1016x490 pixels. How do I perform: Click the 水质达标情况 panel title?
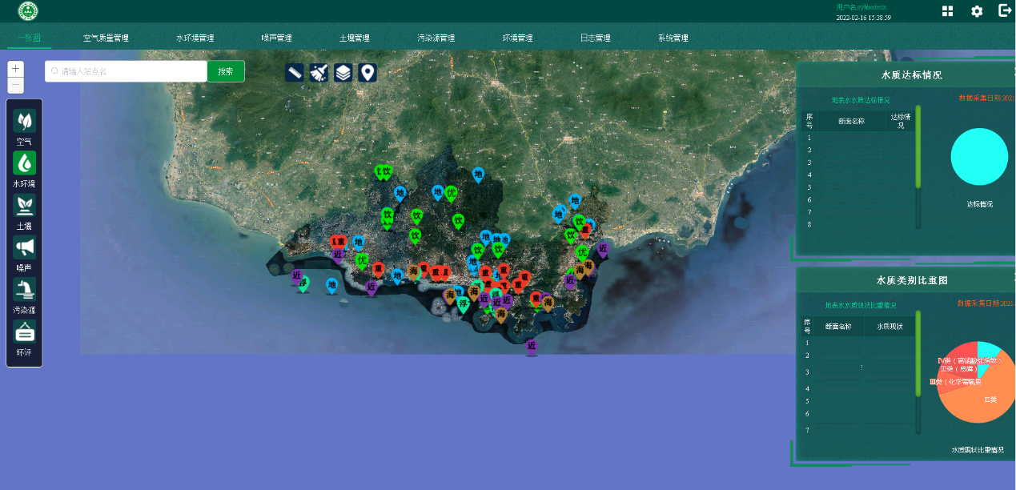tap(911, 75)
